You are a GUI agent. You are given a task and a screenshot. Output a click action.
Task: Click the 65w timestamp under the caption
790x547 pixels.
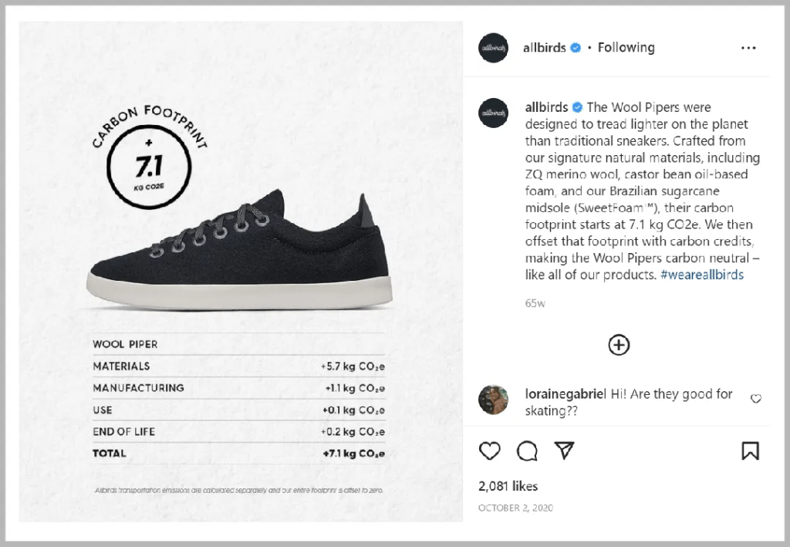coord(535,303)
